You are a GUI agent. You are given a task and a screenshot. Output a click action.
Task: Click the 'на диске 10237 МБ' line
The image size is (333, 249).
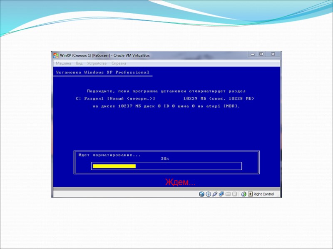coord(166,106)
